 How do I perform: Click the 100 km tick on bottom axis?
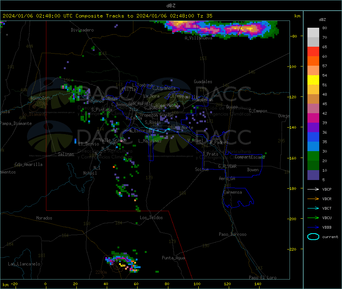pos(197,284)
